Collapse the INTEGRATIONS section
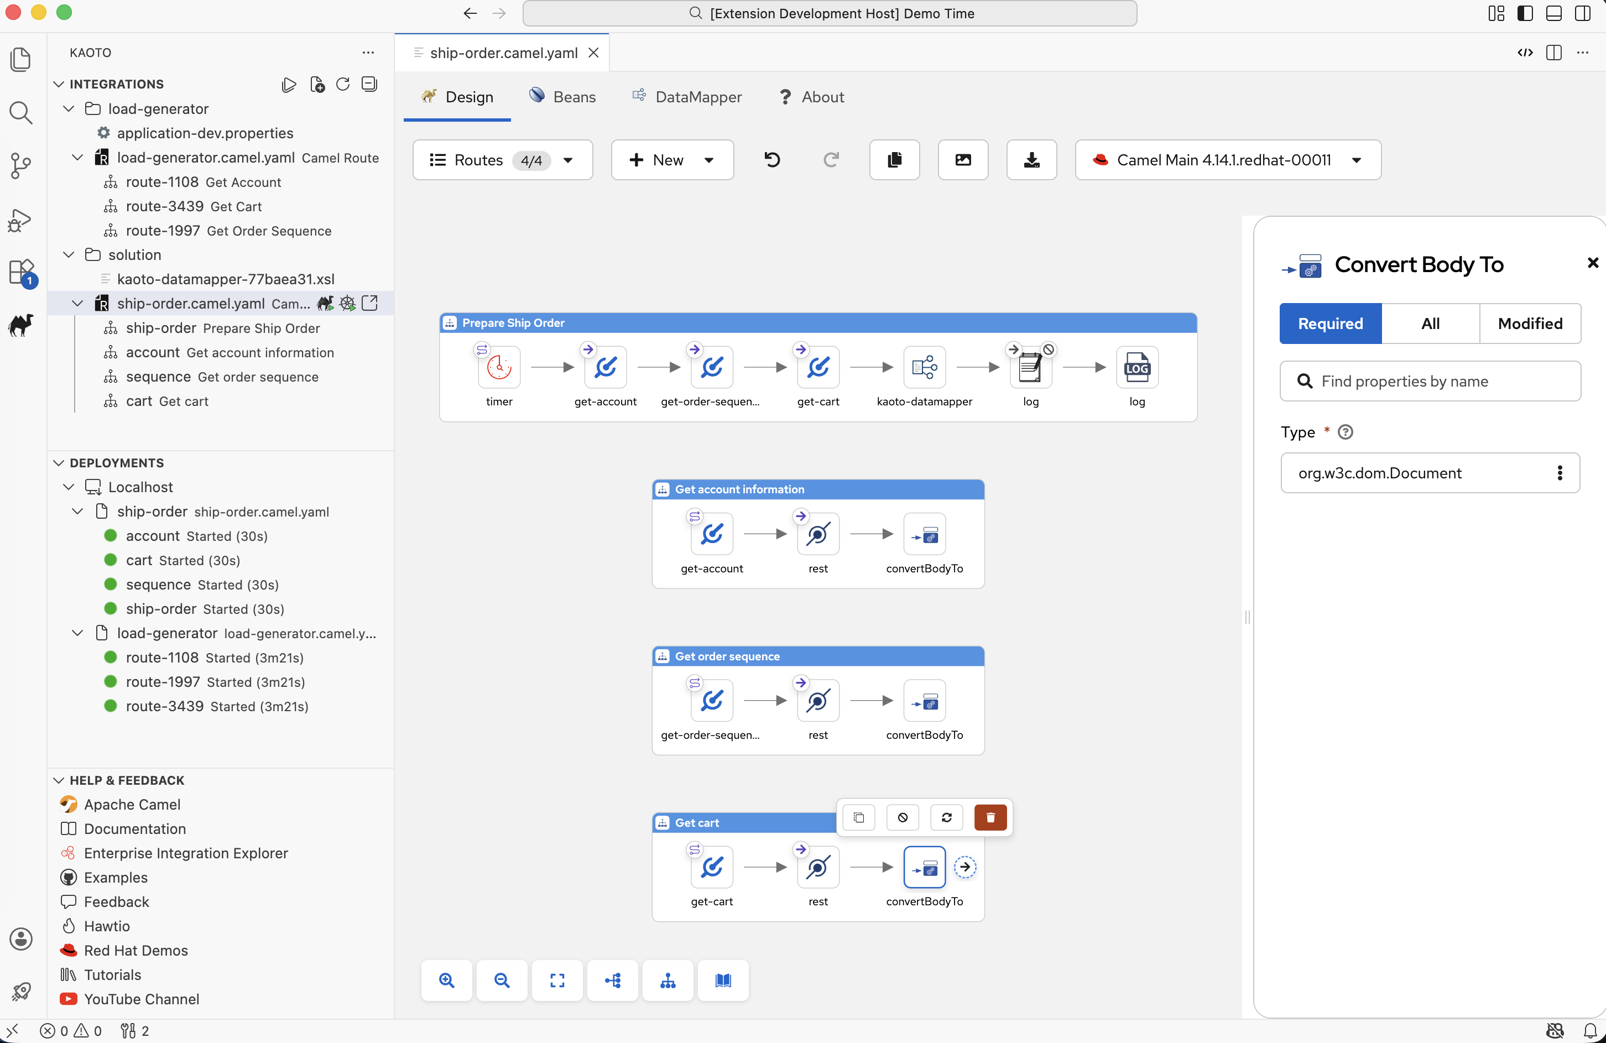 pyautogui.click(x=59, y=84)
